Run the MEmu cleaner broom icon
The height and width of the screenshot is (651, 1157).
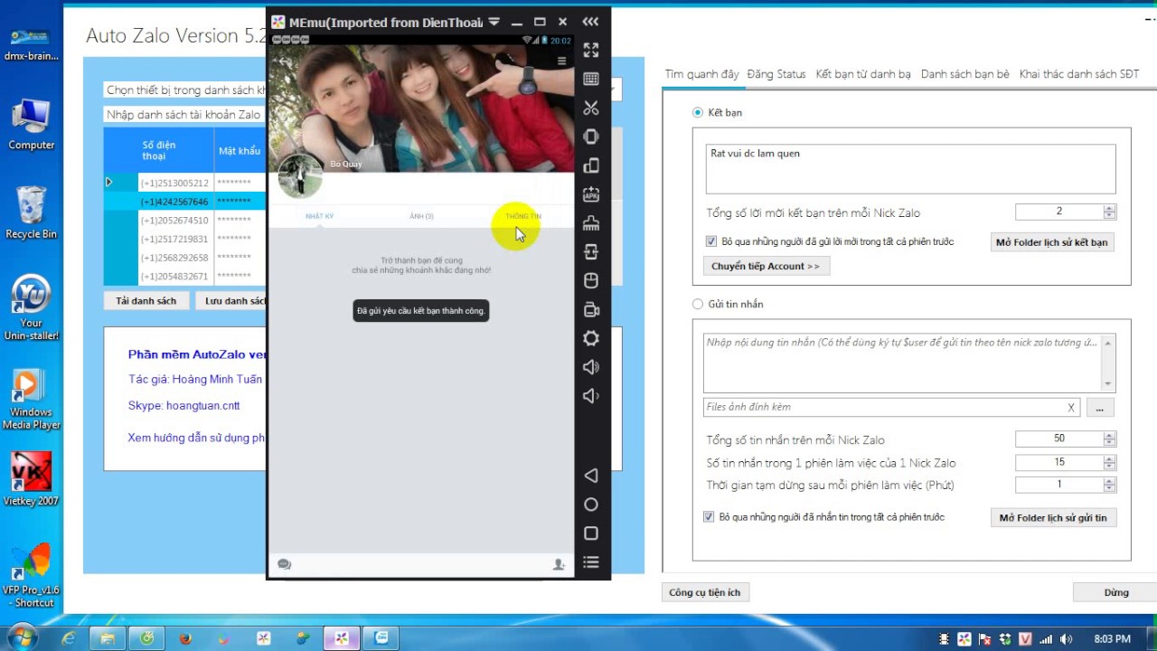coord(591,223)
